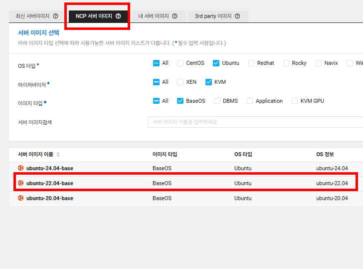Toggle the All checkbox for OS 타입
The image size is (363, 269).
(156, 63)
